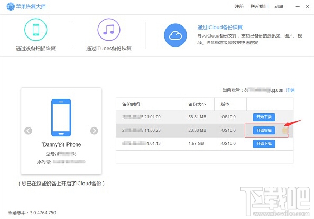The height and width of the screenshot is (219, 314).
Task: Select the 1.57 GB backup row
Action: [205, 144]
